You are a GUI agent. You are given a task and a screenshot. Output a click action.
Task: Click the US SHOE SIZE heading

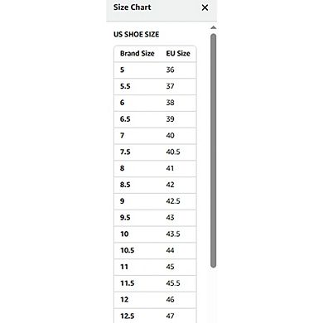point(137,35)
